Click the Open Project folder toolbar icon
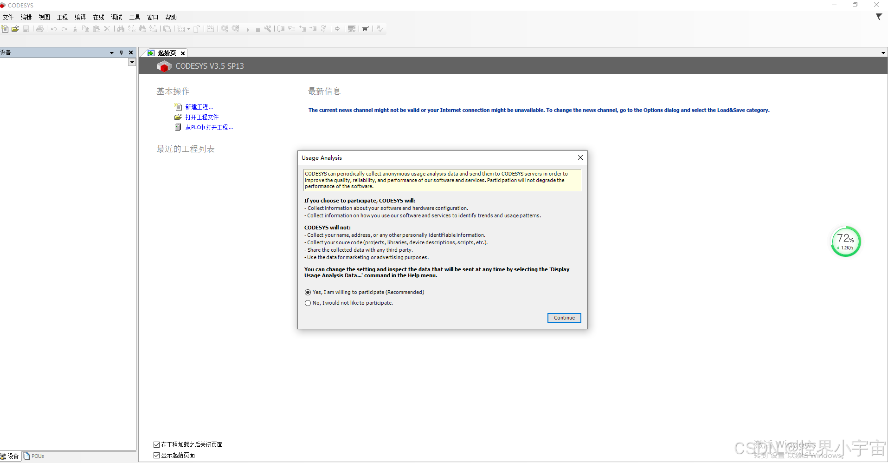This screenshot has height=463, width=888. (15, 29)
